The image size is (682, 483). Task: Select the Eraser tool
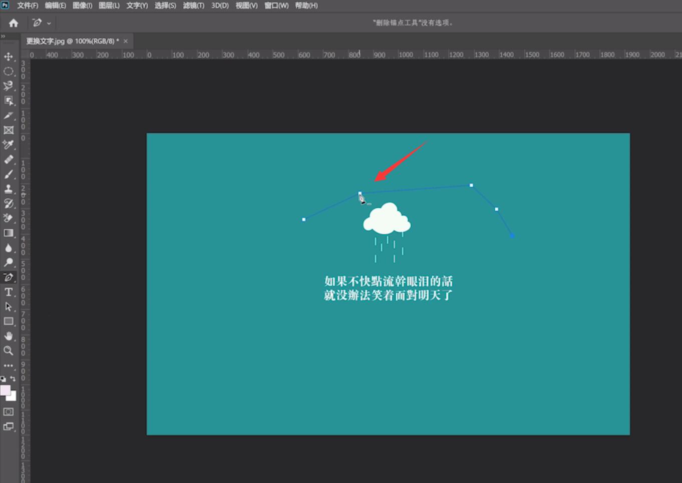(9, 218)
